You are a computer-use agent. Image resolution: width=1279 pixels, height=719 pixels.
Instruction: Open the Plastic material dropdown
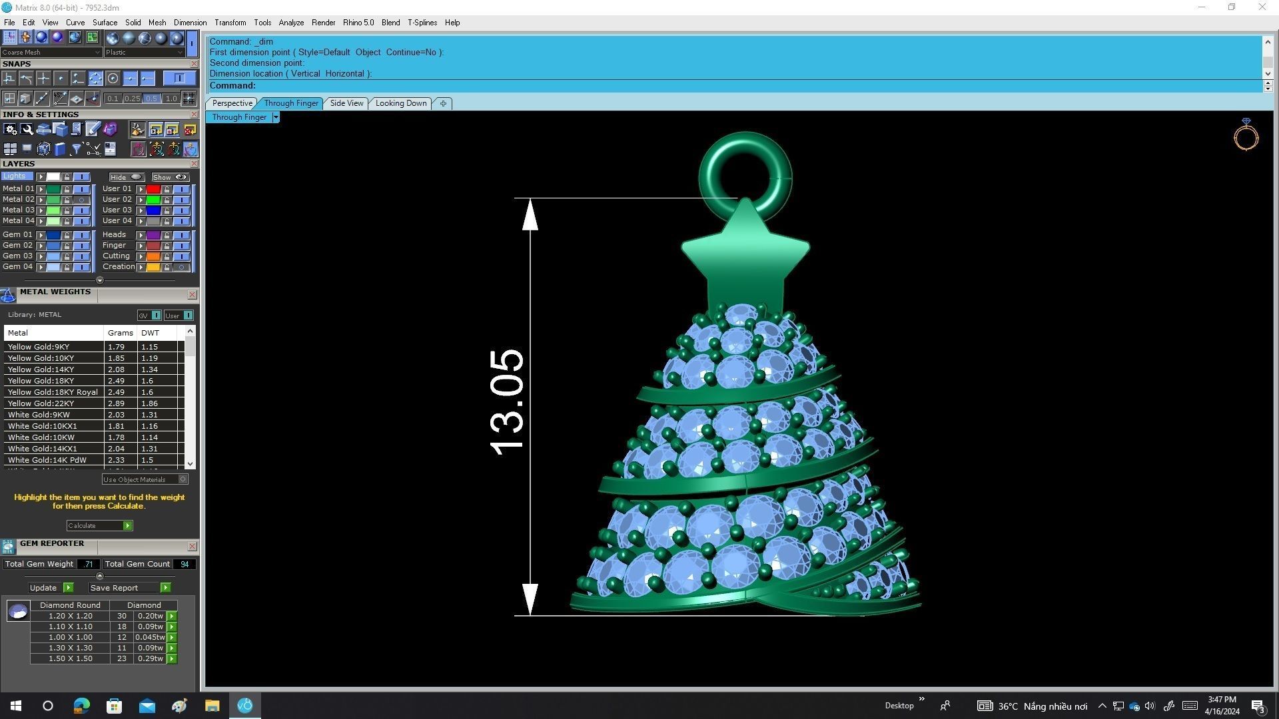(x=144, y=52)
